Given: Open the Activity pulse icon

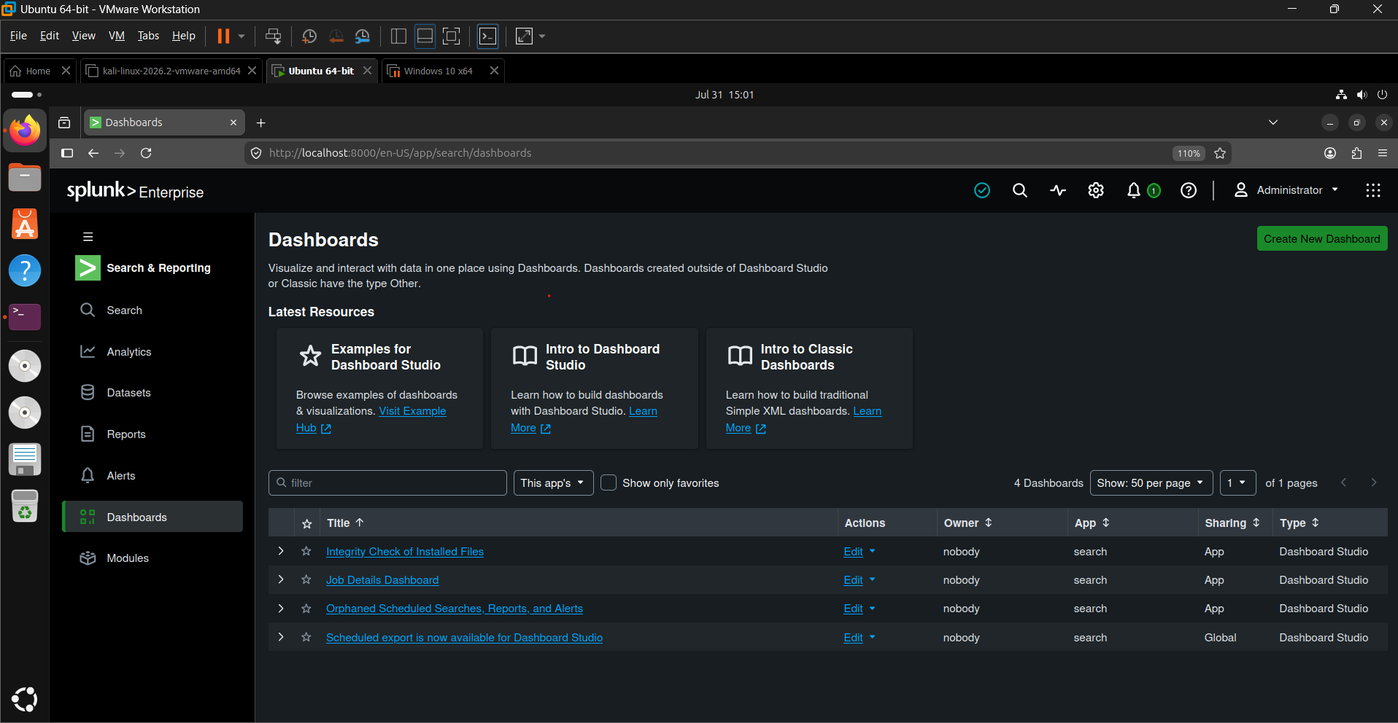Looking at the screenshot, I should pos(1058,190).
